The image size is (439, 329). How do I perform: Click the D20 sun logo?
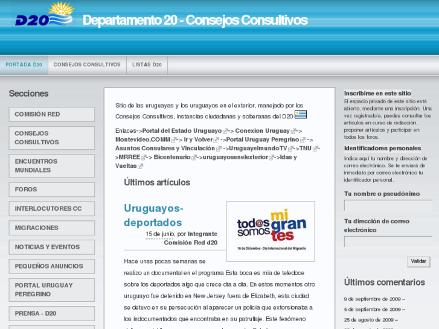[45, 14]
